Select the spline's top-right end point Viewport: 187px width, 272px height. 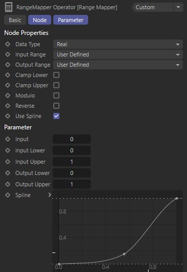[177, 198]
